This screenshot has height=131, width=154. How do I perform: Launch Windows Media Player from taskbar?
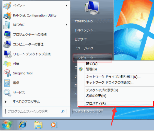click(54, 125)
